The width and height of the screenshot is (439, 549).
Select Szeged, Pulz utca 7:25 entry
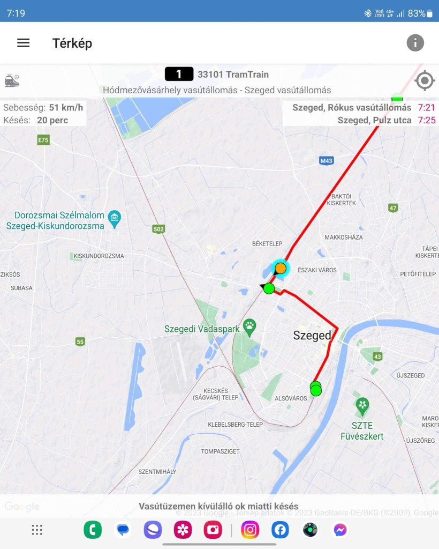tap(387, 120)
